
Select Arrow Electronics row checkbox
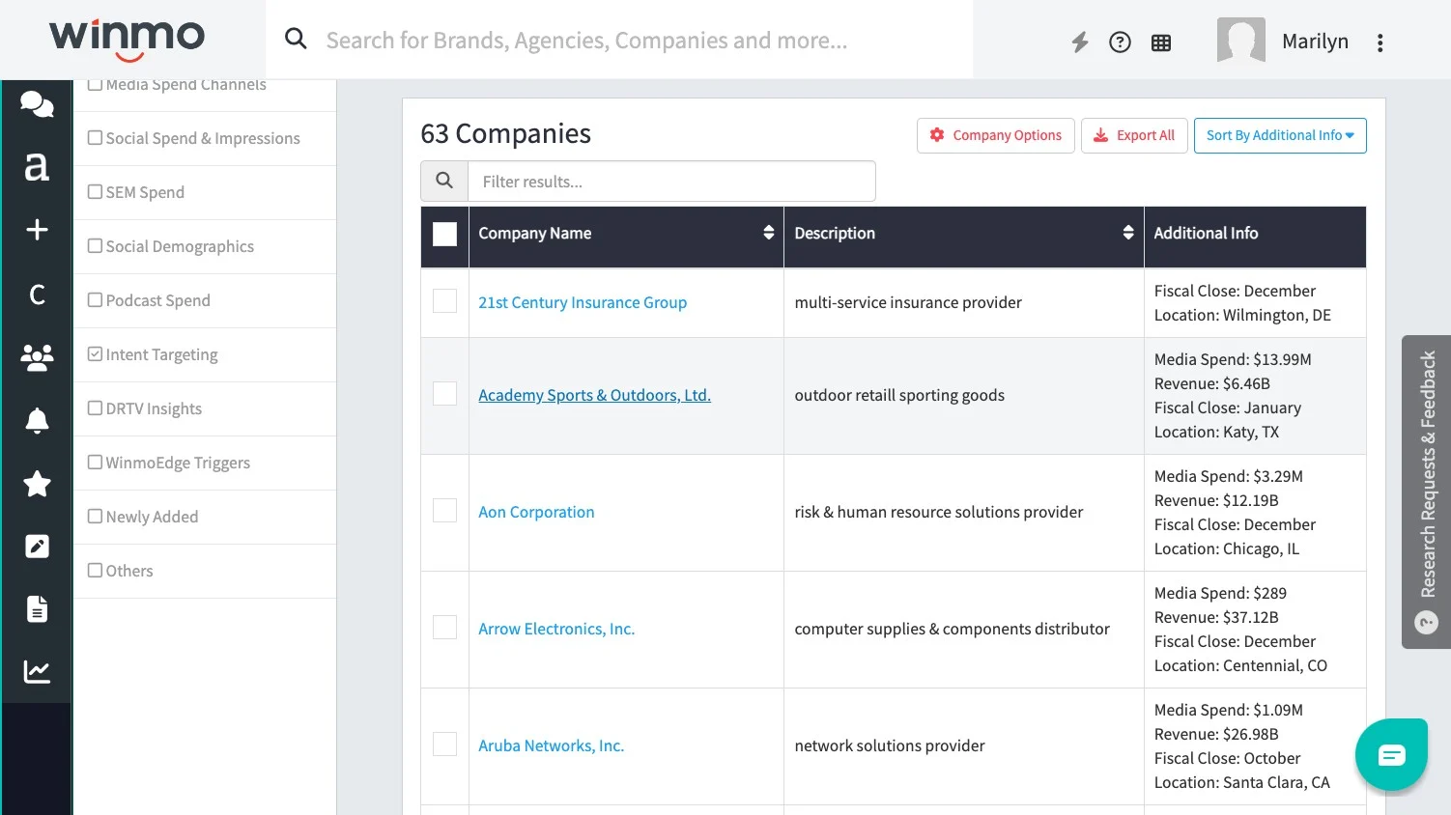444,628
